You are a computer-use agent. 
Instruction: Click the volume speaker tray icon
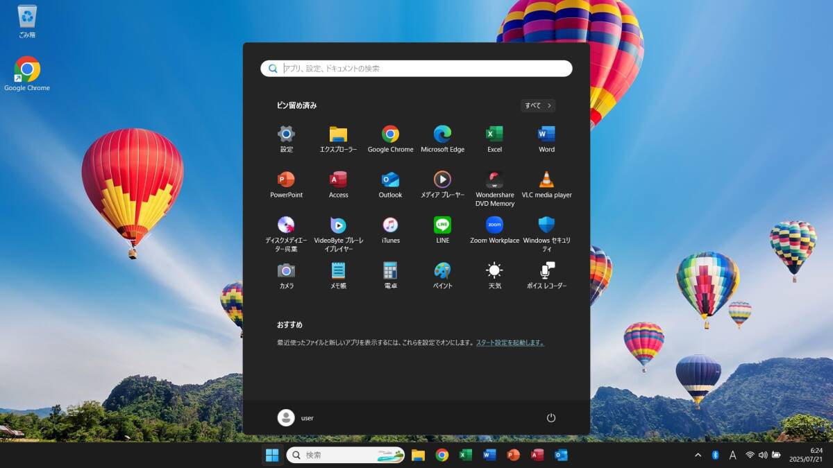763,455
